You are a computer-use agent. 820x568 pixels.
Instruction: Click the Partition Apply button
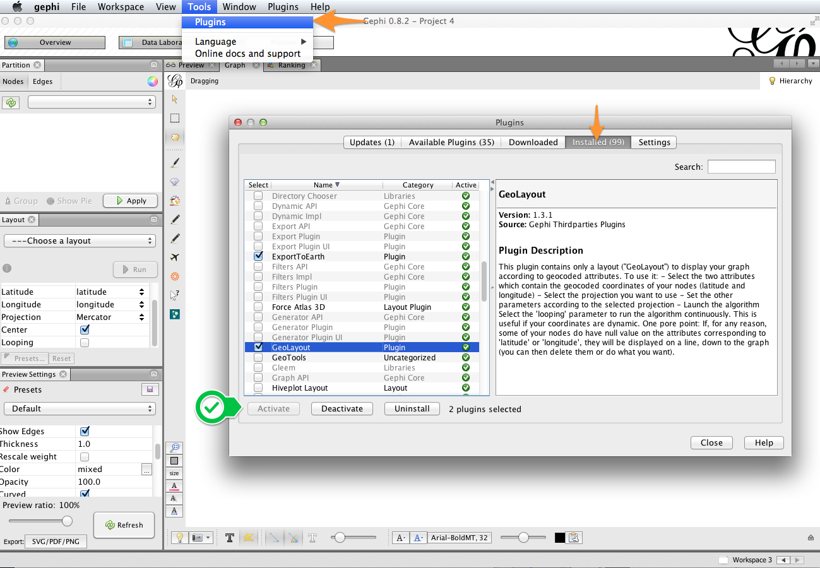click(129, 201)
